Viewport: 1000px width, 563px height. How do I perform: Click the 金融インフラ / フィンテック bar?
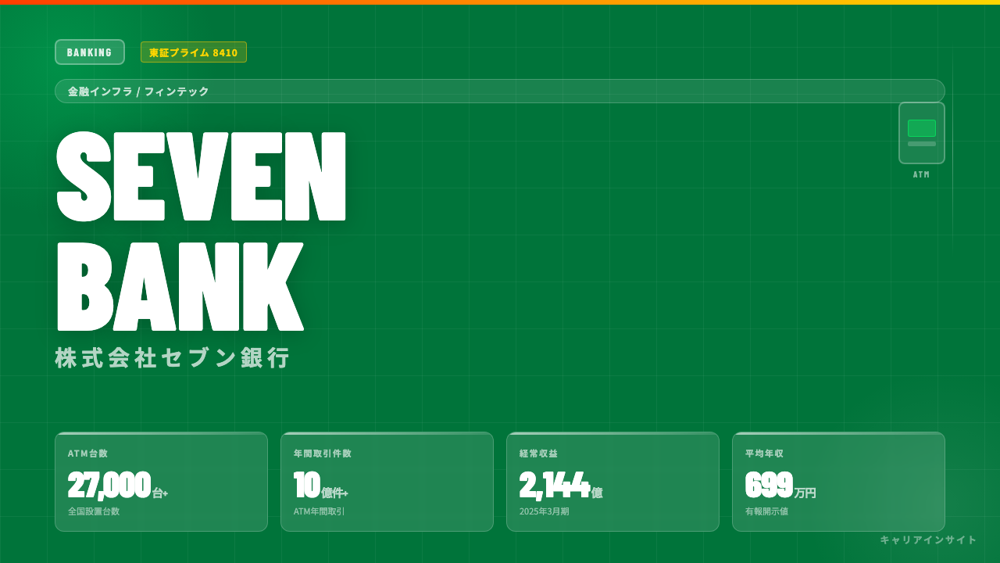pos(500,91)
